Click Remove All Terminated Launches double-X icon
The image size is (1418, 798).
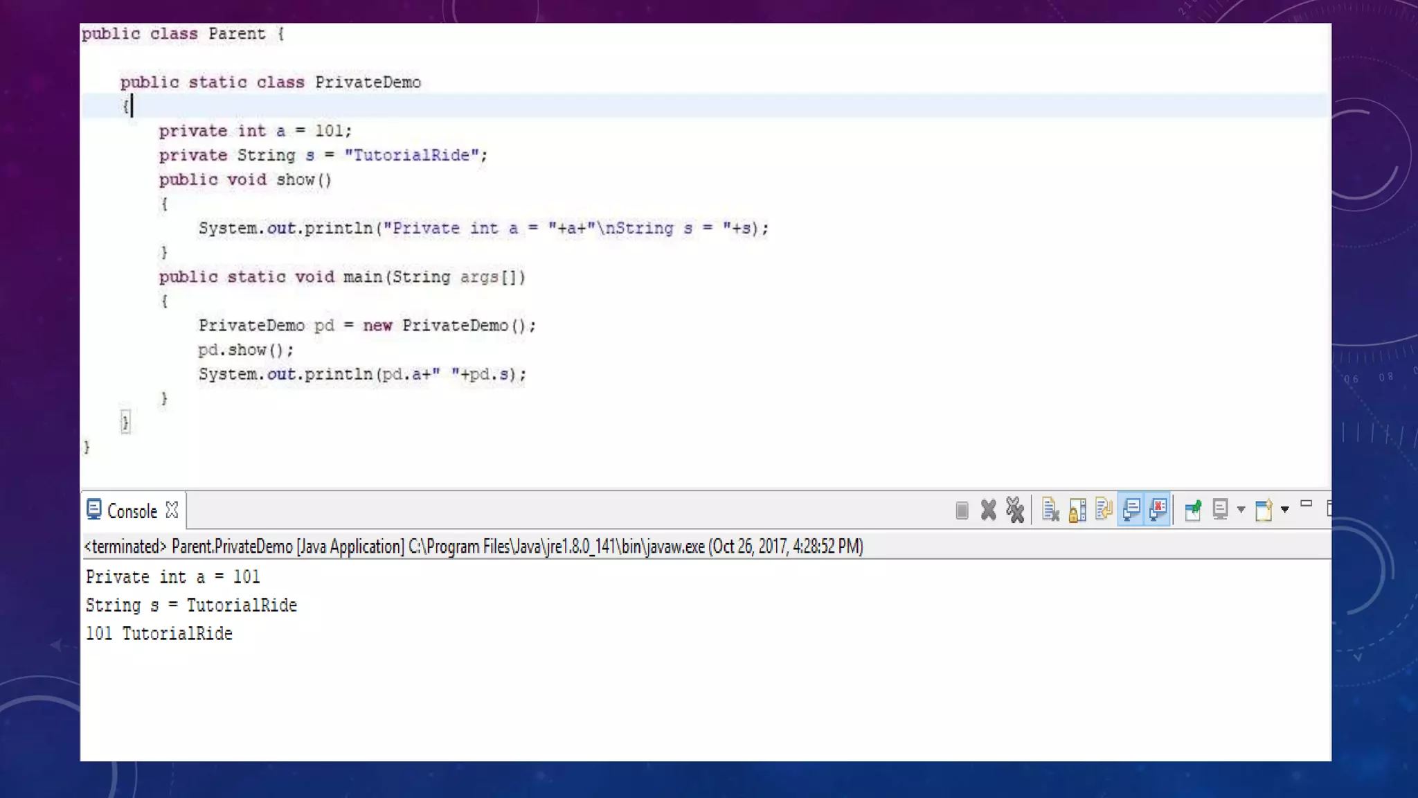1015,511
